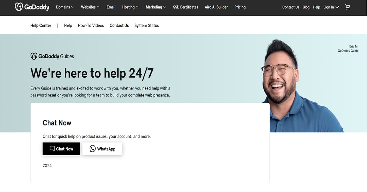Click the 'Chat Now' section heading
The width and height of the screenshot is (367, 192).
[57, 123]
